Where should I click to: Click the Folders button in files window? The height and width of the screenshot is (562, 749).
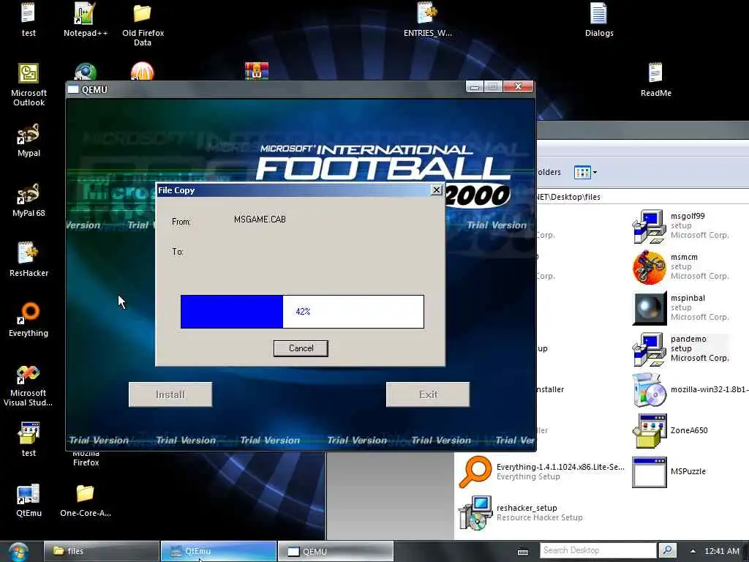(549, 172)
